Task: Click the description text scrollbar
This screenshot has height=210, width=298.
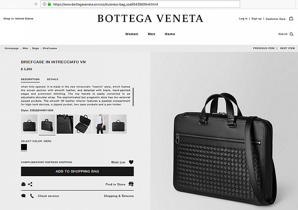Action: (x=133, y=97)
